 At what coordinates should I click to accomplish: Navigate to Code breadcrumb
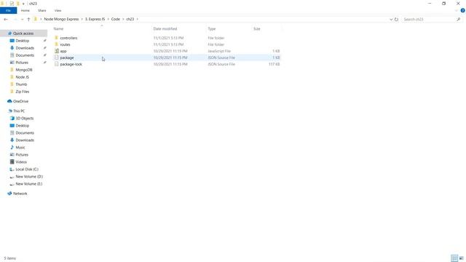(116, 19)
